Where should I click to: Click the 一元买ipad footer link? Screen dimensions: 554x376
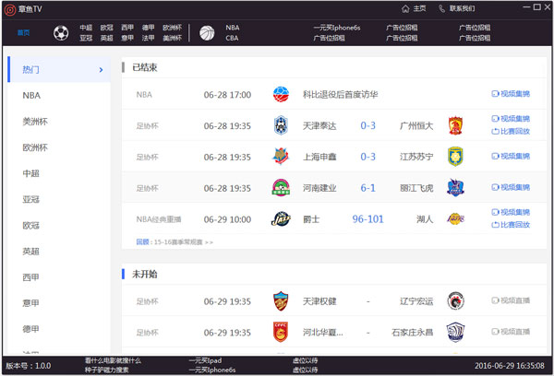[x=205, y=360]
